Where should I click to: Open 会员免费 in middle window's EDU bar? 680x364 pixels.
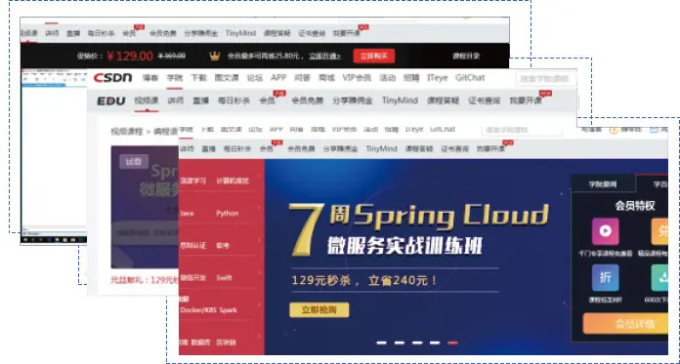[307, 101]
